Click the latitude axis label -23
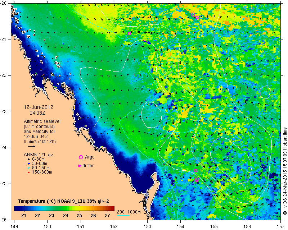Viewport: 288px width, 230px height. [4, 112]
